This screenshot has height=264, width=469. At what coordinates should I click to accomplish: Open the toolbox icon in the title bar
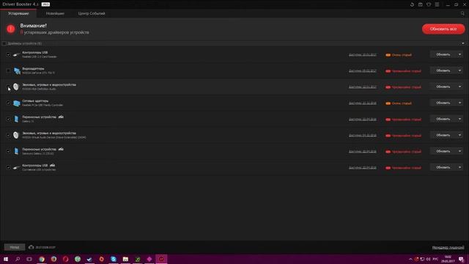coord(420,4)
